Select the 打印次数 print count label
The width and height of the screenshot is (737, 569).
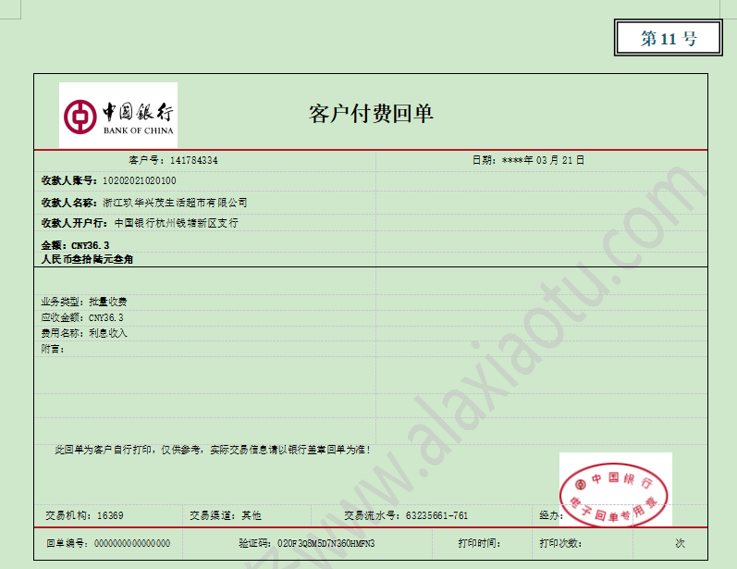[x=560, y=544]
